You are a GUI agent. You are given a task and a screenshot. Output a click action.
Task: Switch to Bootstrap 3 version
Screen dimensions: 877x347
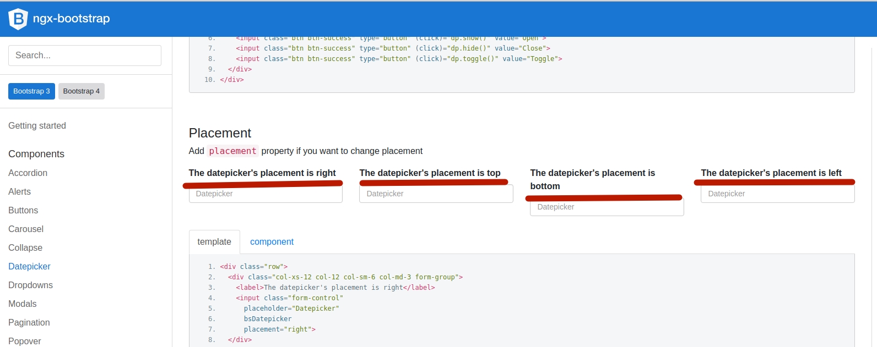click(31, 91)
